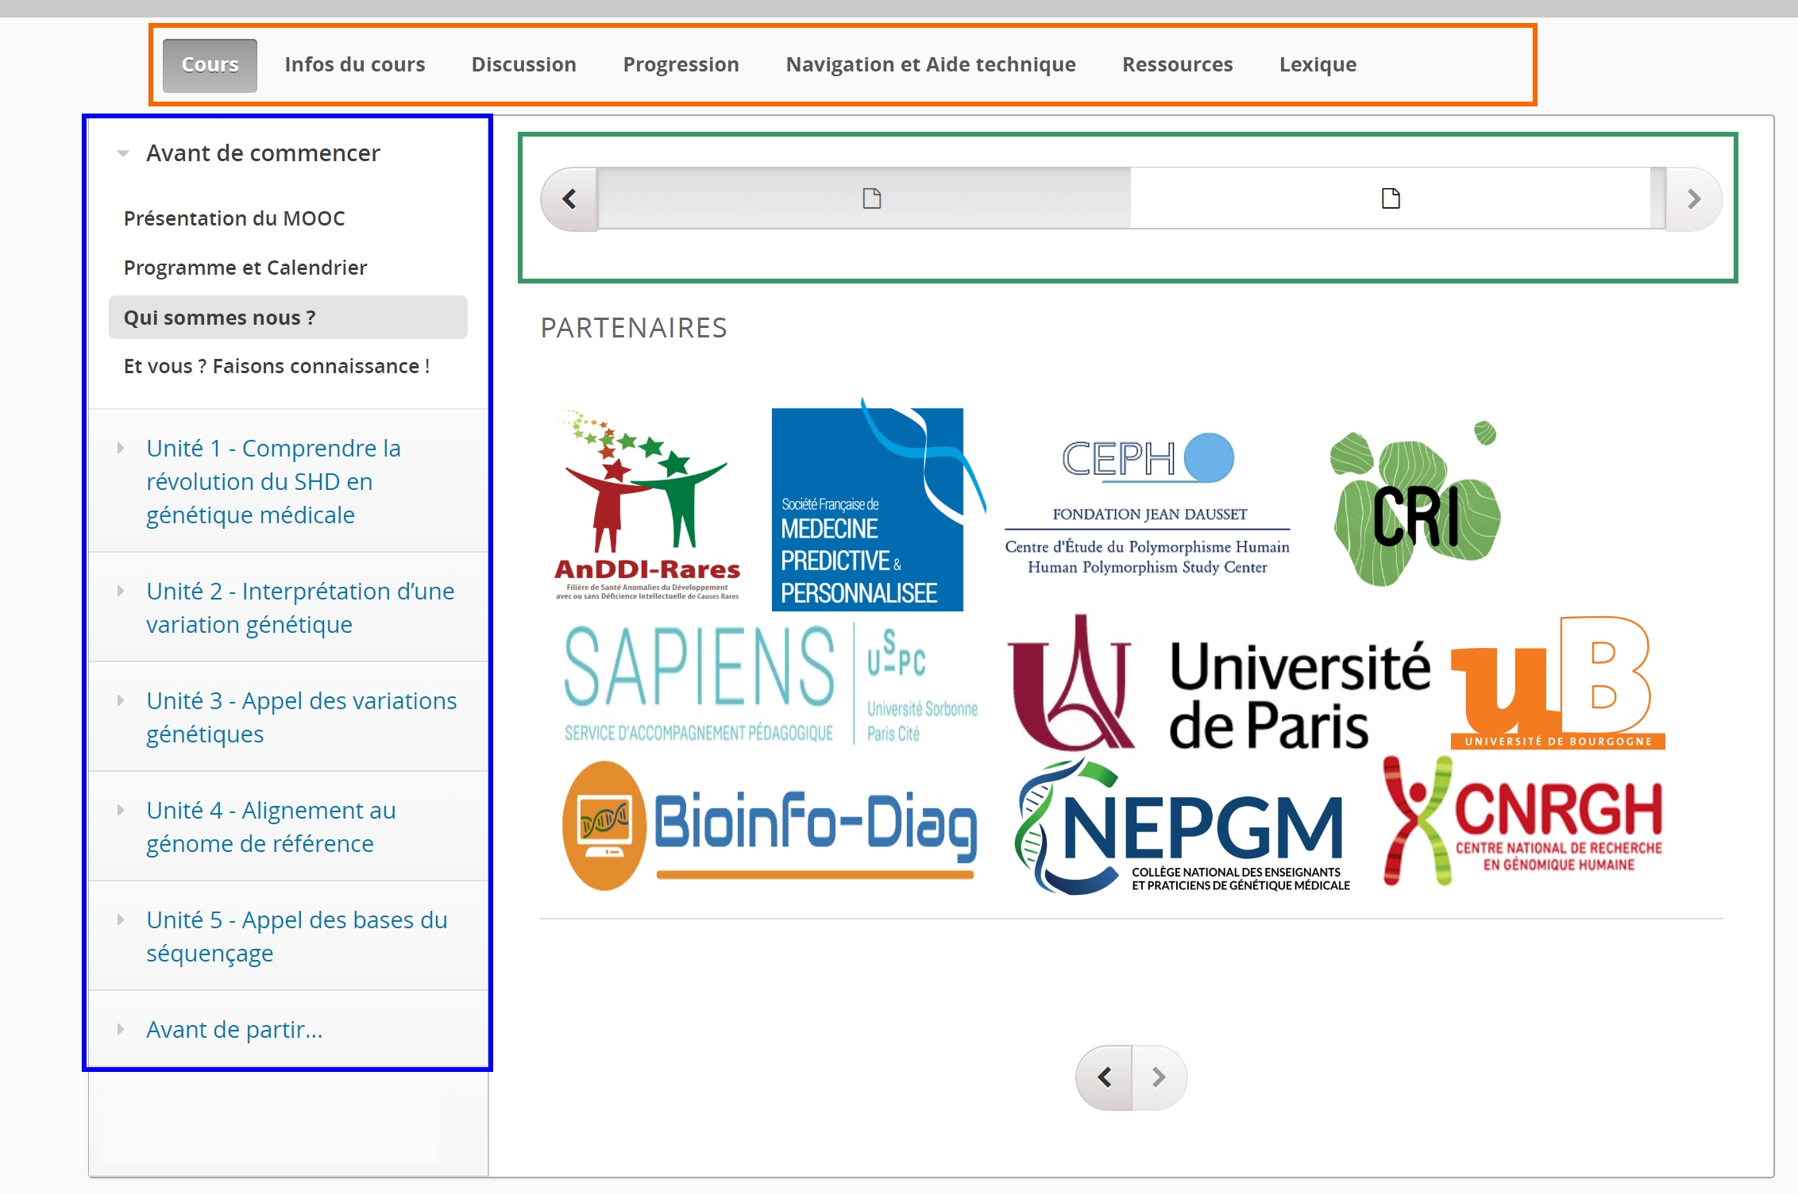The image size is (1798, 1195).
Task: Click the bottom previous arrow button
Action: coord(1104,1077)
